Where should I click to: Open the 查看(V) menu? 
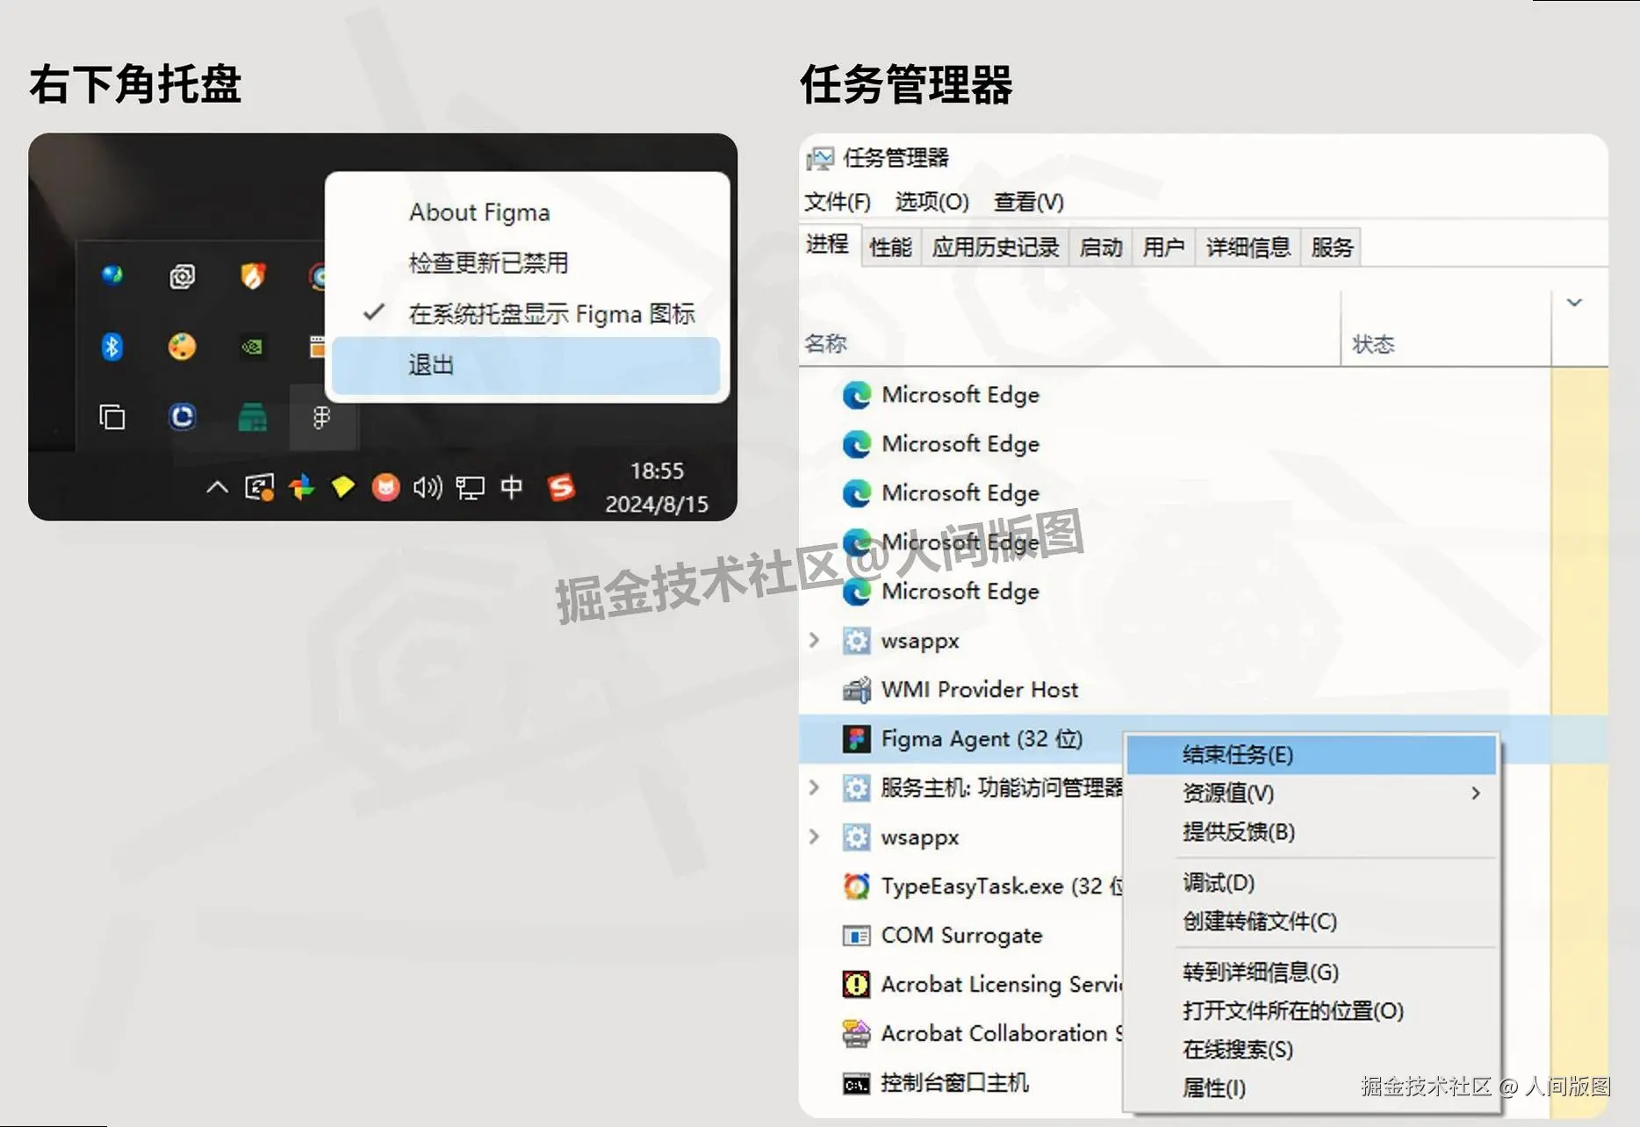pos(1028,202)
